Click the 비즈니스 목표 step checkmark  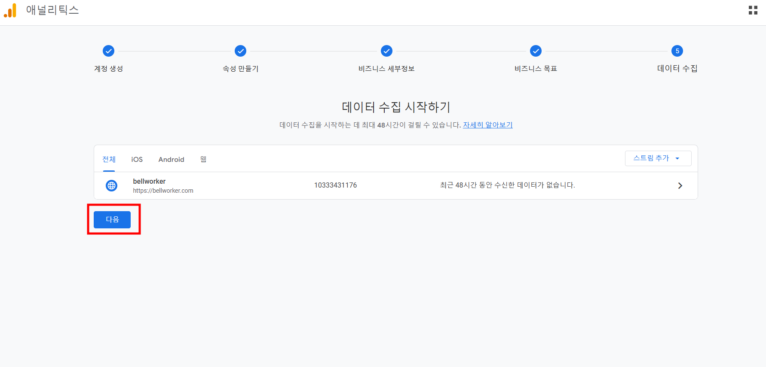coord(536,51)
